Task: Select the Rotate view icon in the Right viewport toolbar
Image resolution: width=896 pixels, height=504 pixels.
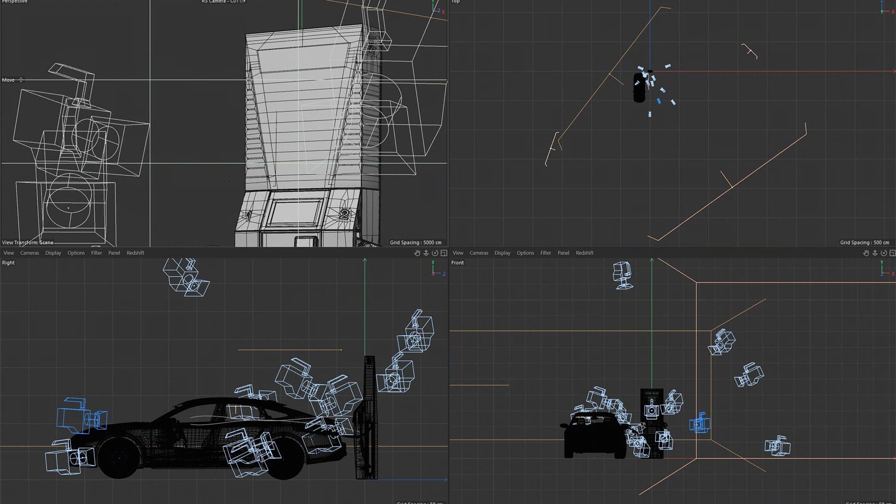Action: [434, 253]
